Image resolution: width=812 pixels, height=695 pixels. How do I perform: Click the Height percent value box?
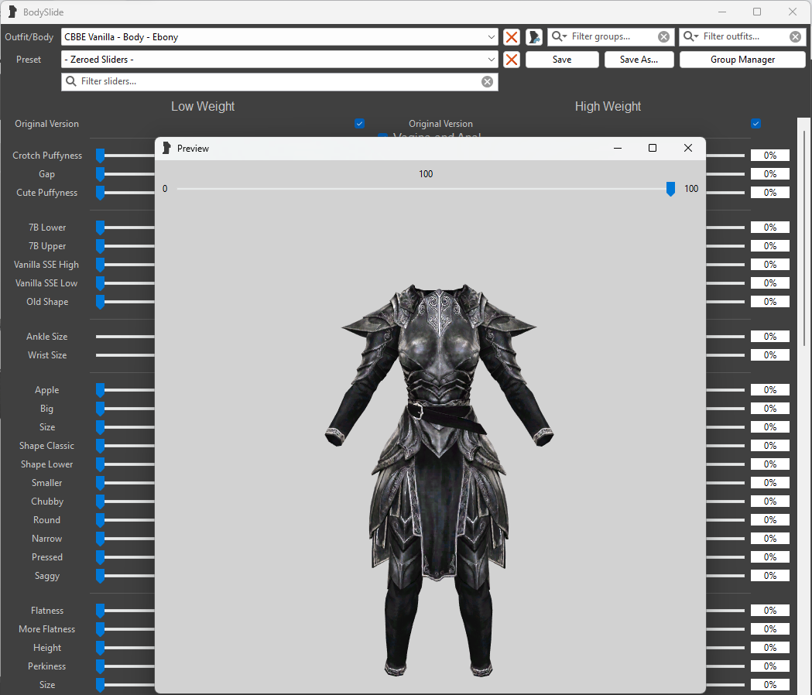tap(770, 648)
